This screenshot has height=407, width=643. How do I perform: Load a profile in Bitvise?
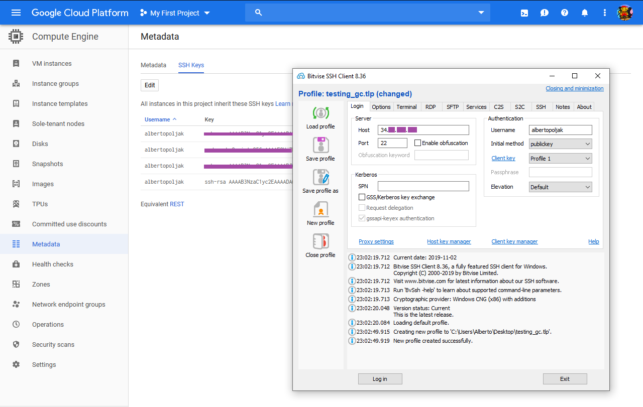[x=320, y=117]
